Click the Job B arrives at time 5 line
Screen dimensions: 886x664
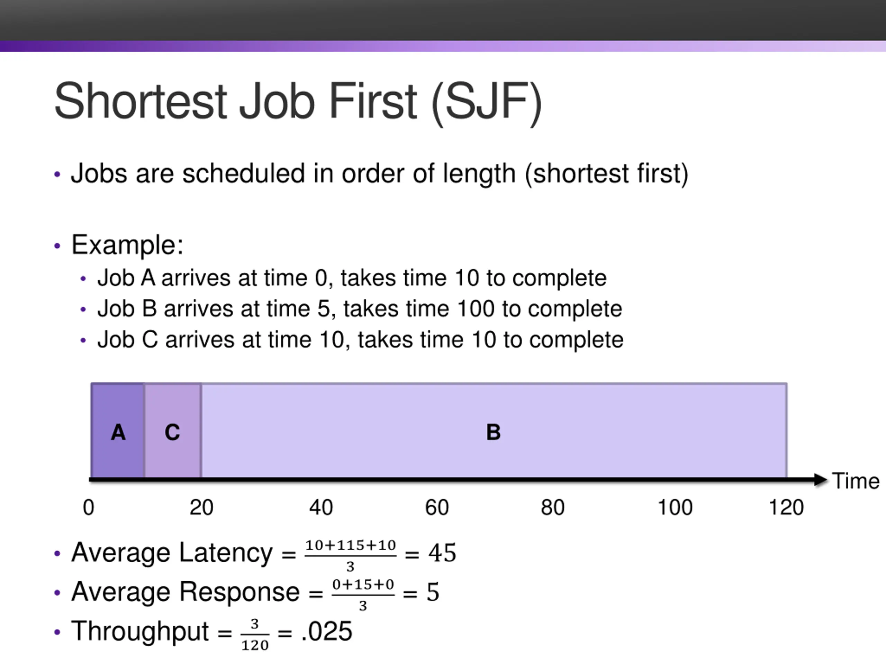359,308
